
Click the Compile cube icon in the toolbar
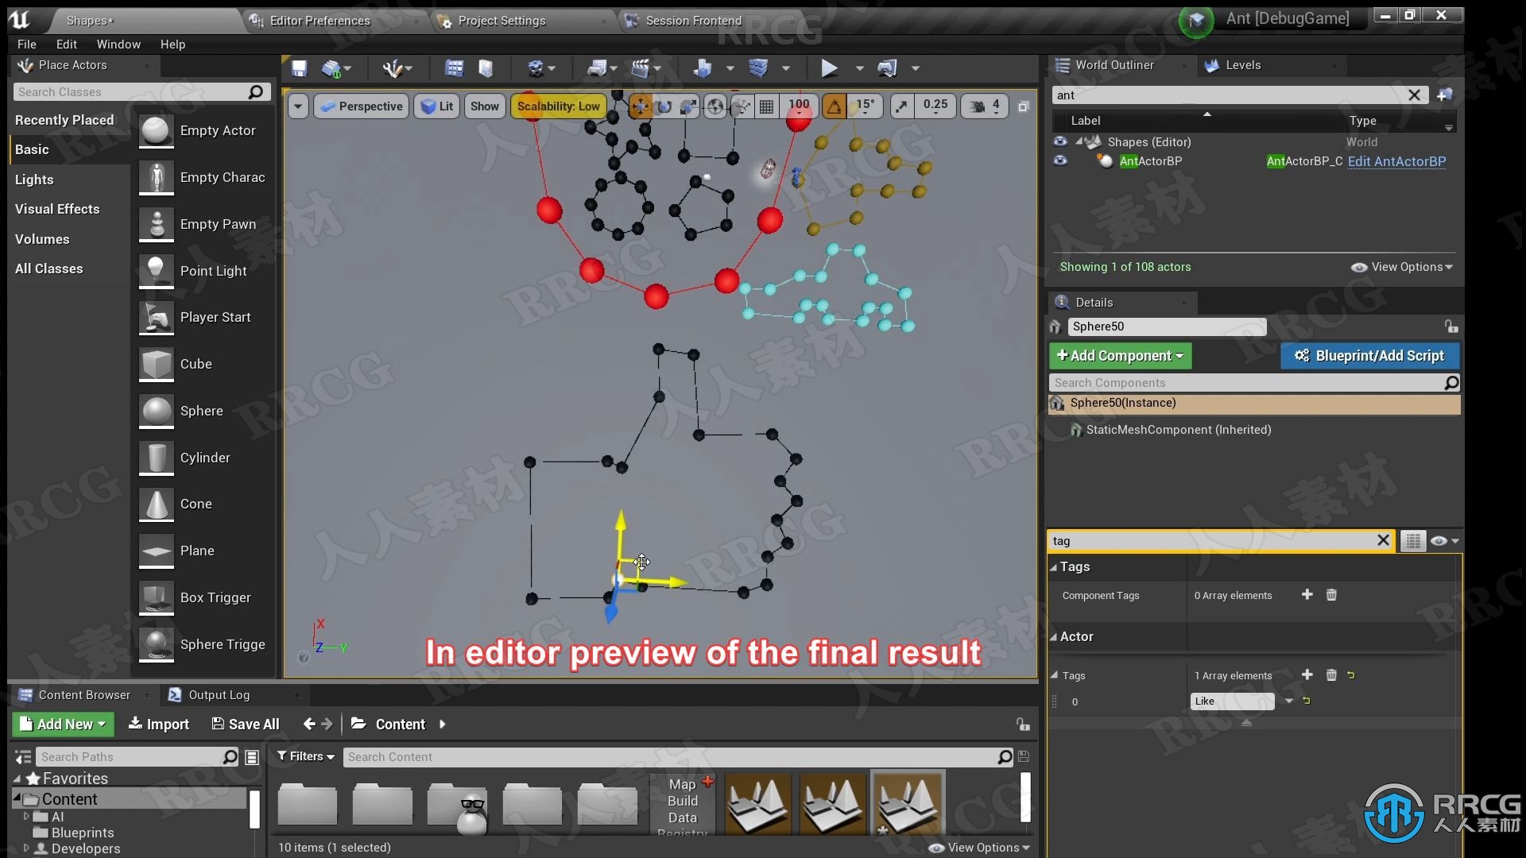pyautogui.click(x=758, y=68)
